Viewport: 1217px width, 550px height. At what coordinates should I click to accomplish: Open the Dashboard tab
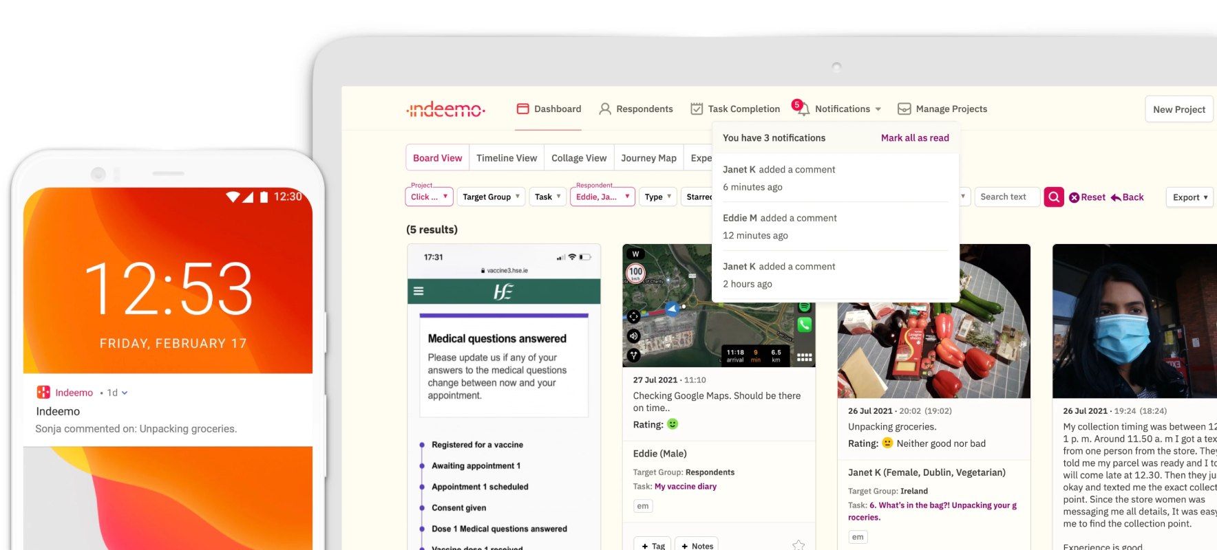click(549, 109)
